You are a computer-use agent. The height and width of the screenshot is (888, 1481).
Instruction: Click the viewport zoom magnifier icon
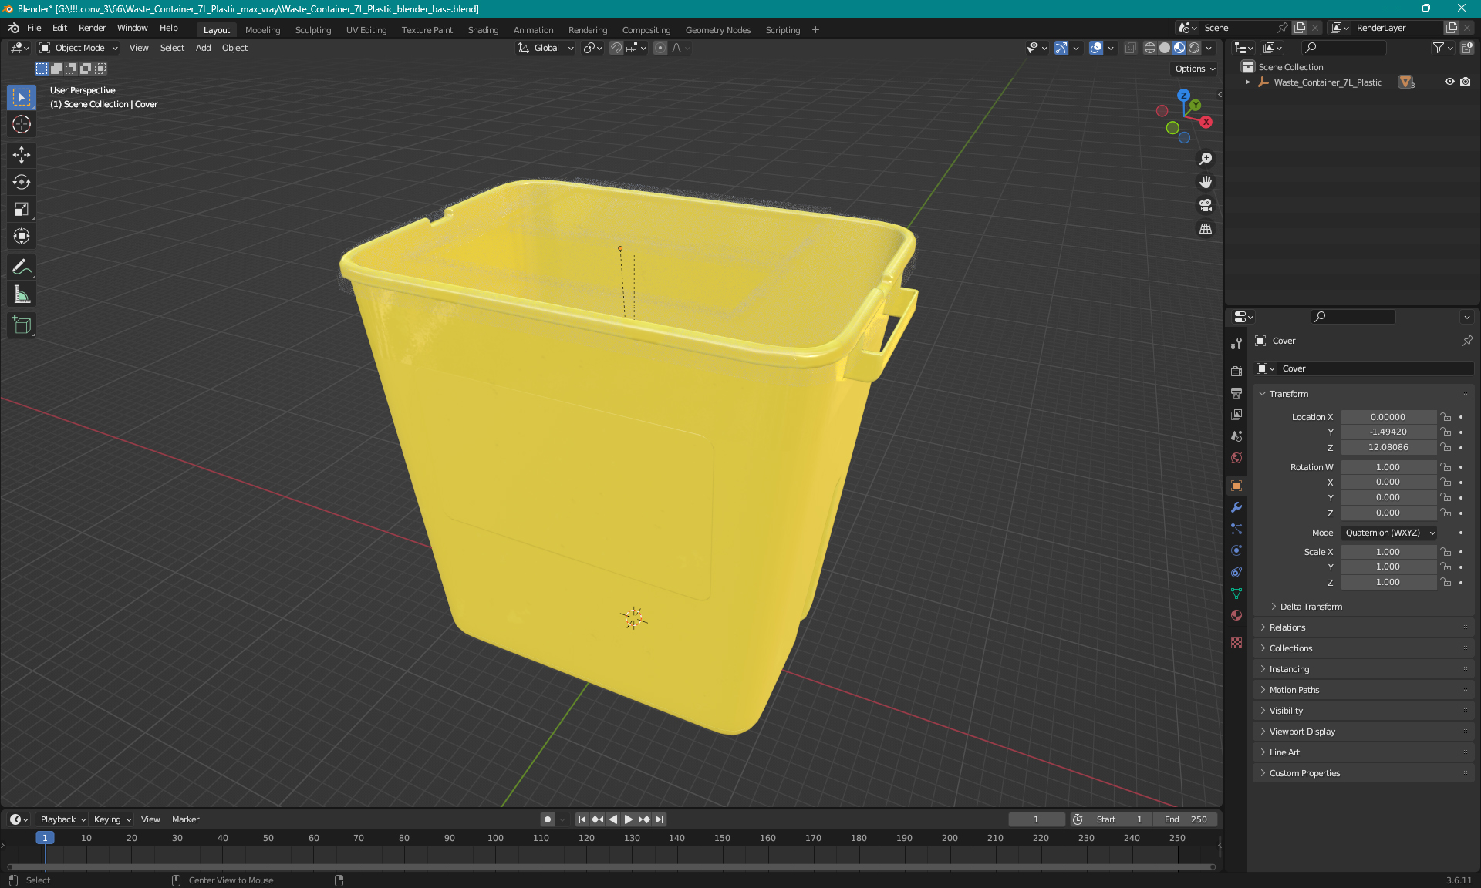pyautogui.click(x=1206, y=159)
